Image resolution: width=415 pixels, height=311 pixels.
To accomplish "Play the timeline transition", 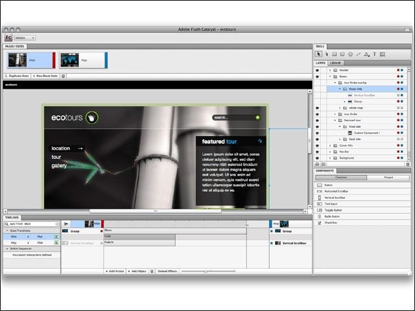I will click(66, 224).
